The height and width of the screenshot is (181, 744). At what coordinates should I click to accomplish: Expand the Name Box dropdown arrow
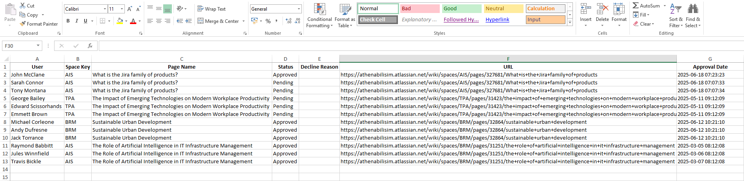[38, 46]
